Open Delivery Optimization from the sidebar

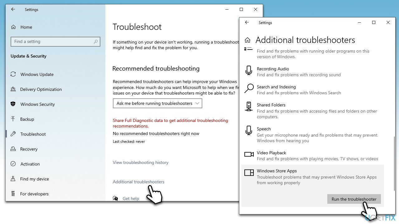coord(13,89)
